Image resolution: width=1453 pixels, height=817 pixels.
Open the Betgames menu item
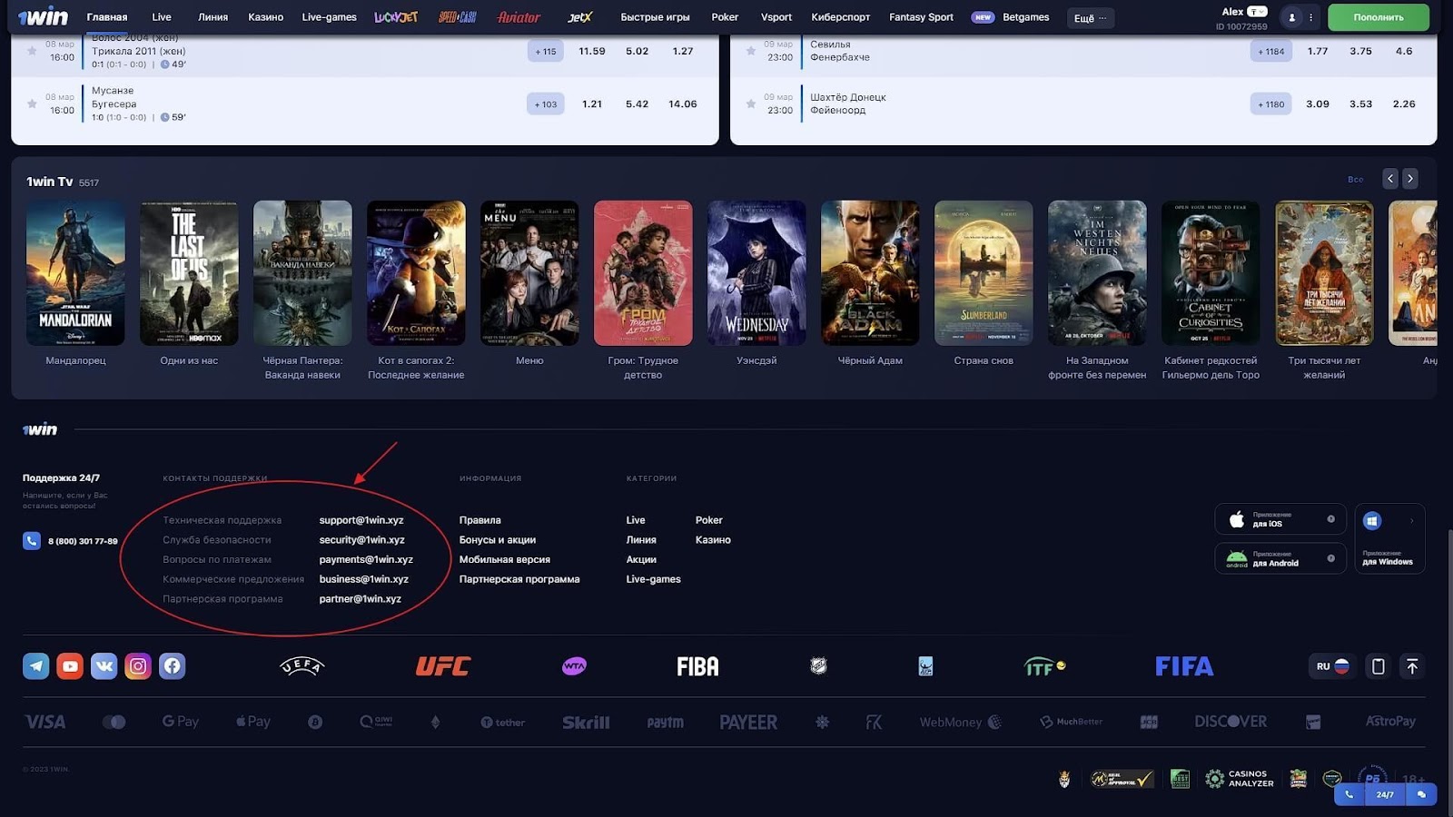[x=1025, y=17]
